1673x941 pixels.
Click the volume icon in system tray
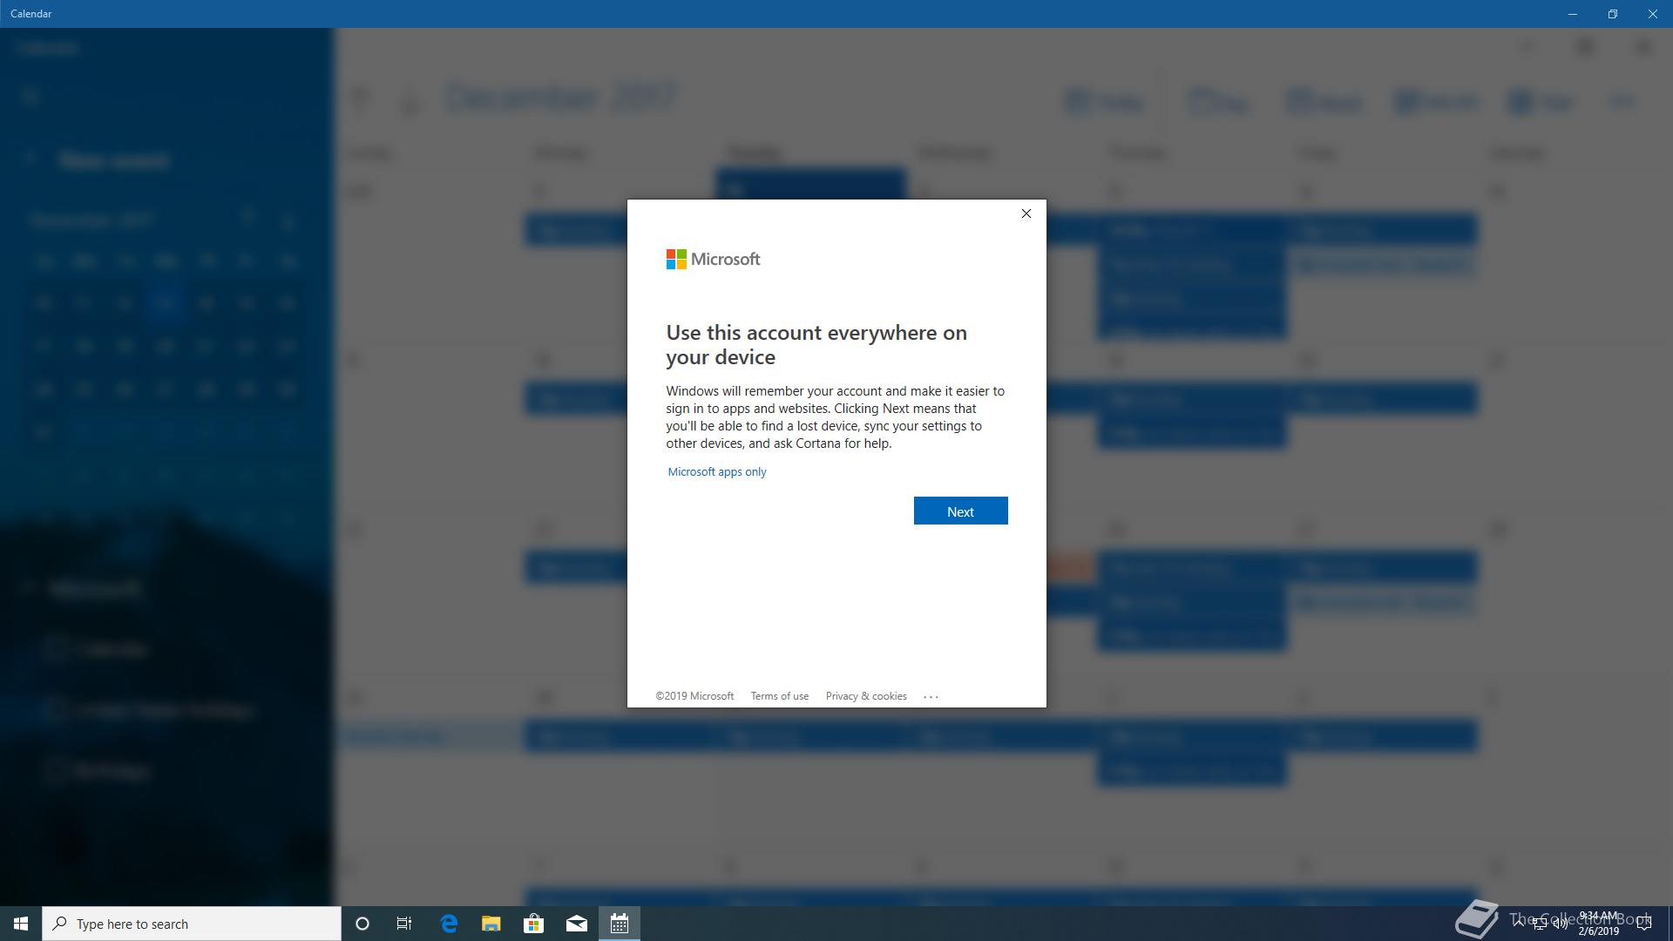pyautogui.click(x=1560, y=924)
